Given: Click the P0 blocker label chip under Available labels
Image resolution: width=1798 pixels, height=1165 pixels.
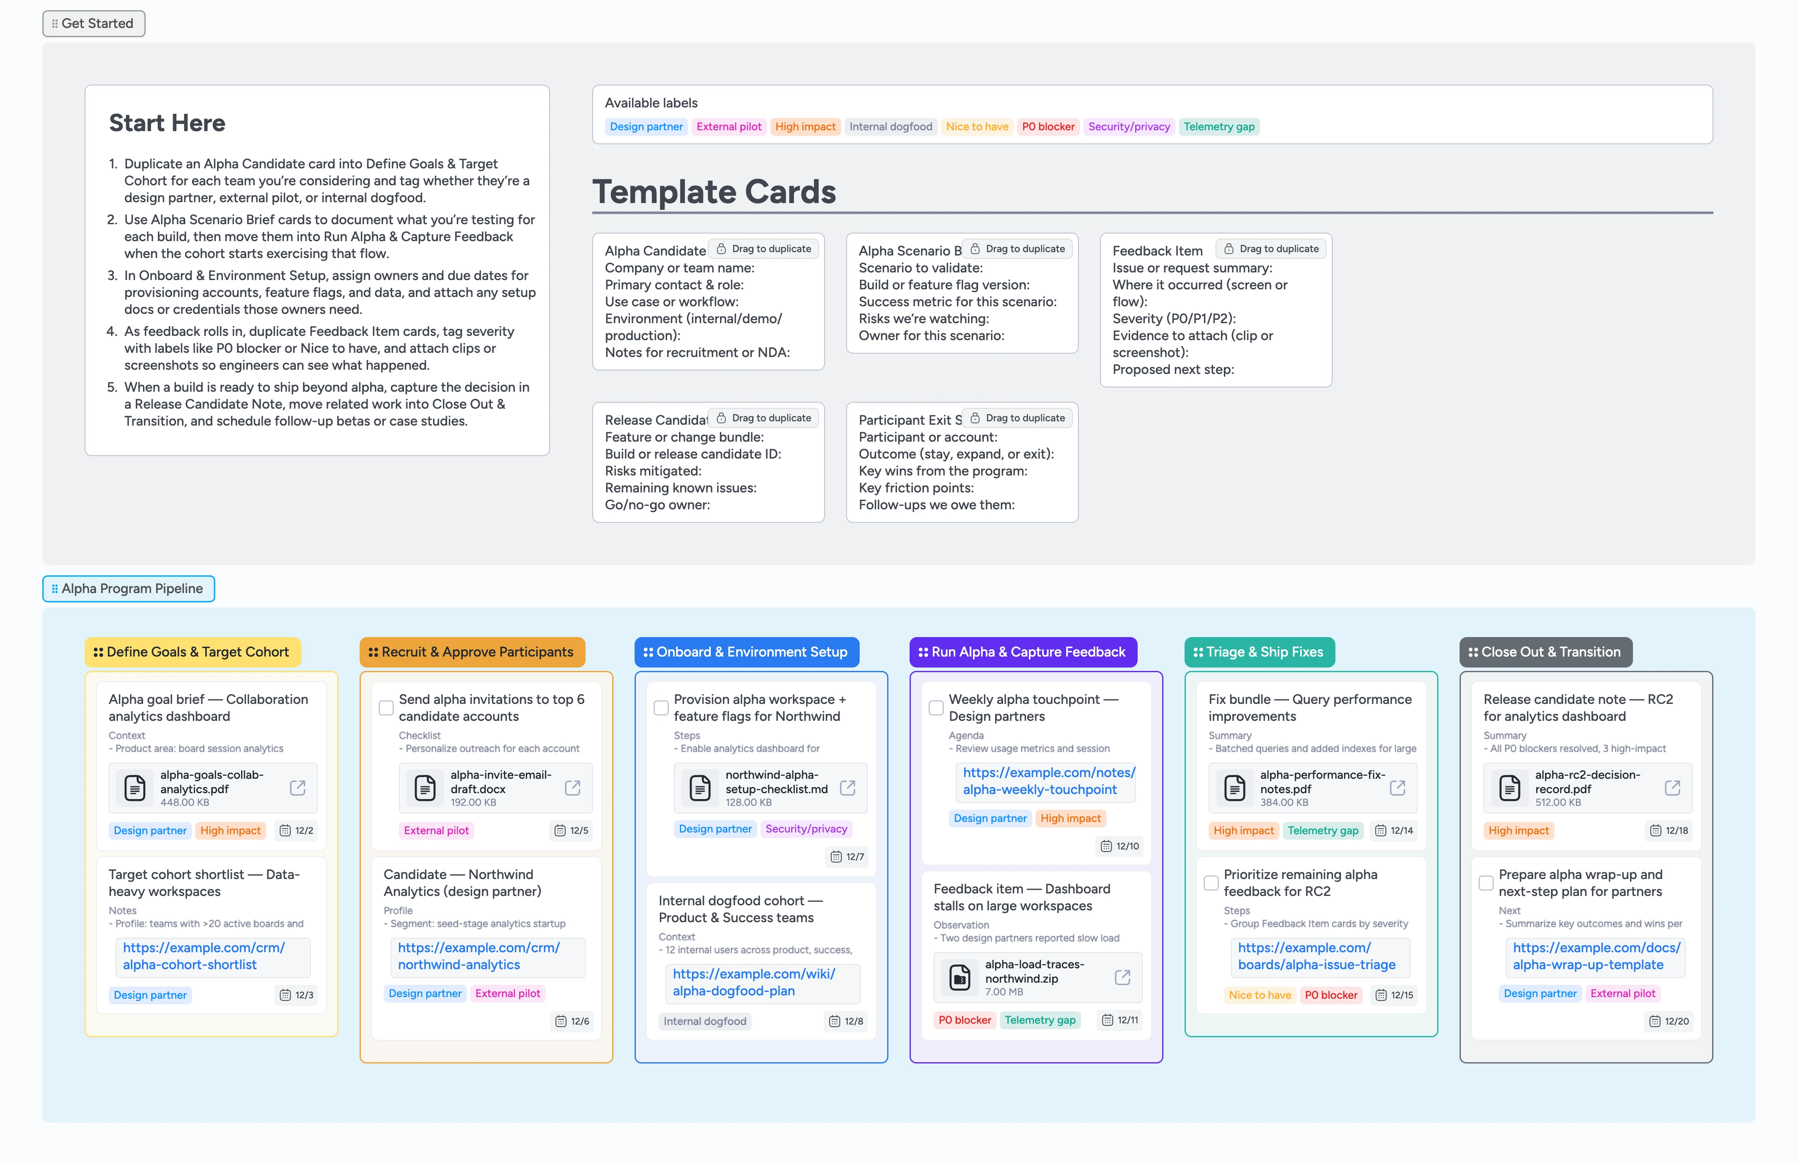Looking at the screenshot, I should pyautogui.click(x=1048, y=126).
